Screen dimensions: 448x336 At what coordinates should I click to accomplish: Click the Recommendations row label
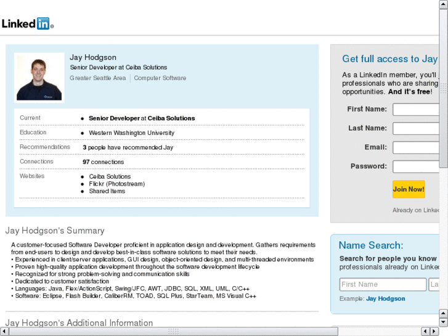point(45,147)
